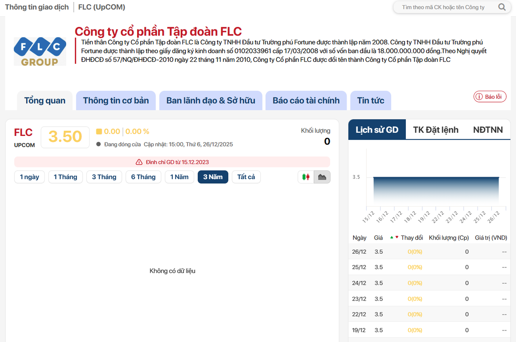516x342 pixels.
Task: Click the up/down change arrows in table header
Action: point(394,238)
